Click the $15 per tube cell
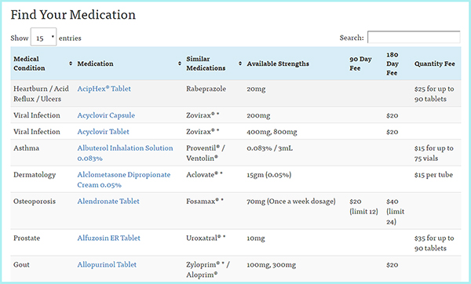Screen dimensions: 471x284 point(433,175)
